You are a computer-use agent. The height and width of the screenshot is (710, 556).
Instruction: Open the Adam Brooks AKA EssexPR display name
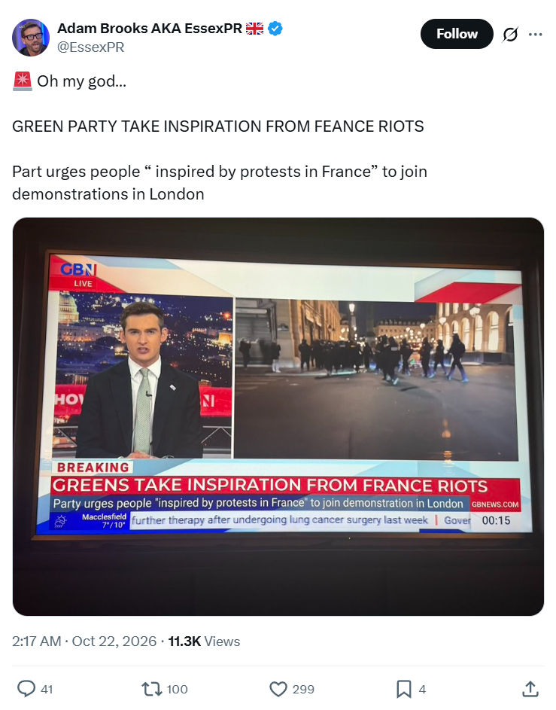click(150, 28)
